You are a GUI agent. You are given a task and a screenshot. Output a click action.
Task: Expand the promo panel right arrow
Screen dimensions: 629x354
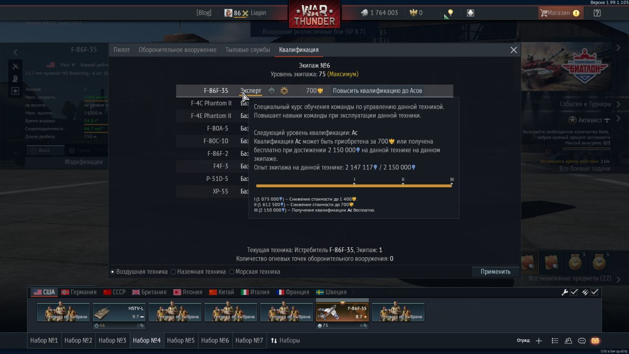(619, 48)
